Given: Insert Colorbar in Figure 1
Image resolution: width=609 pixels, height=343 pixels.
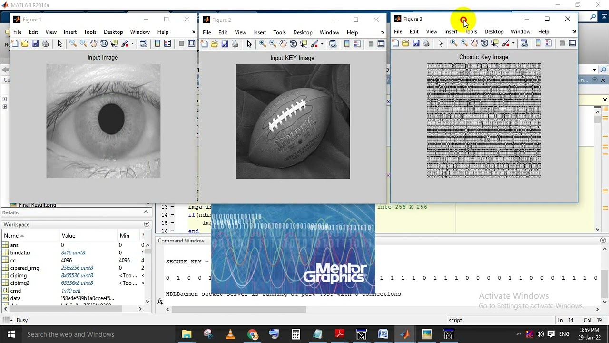Looking at the screenshot, I should [157, 43].
